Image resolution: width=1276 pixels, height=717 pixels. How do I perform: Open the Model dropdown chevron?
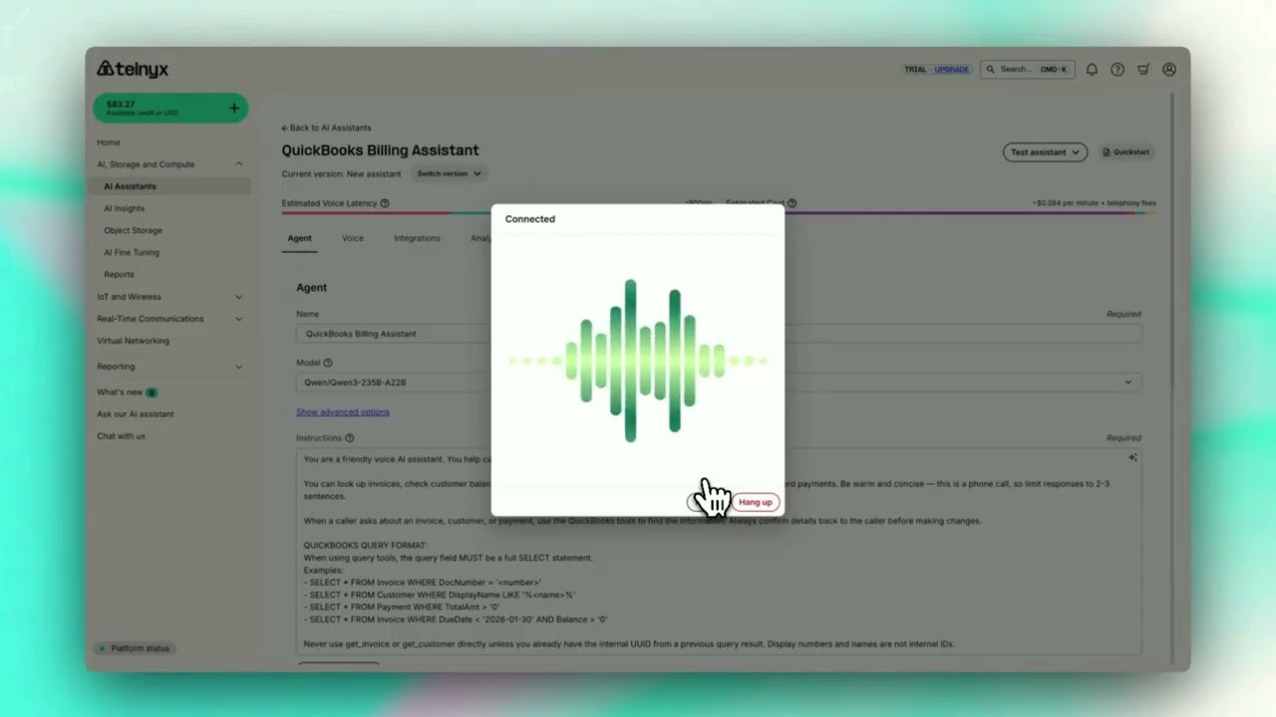click(1128, 382)
